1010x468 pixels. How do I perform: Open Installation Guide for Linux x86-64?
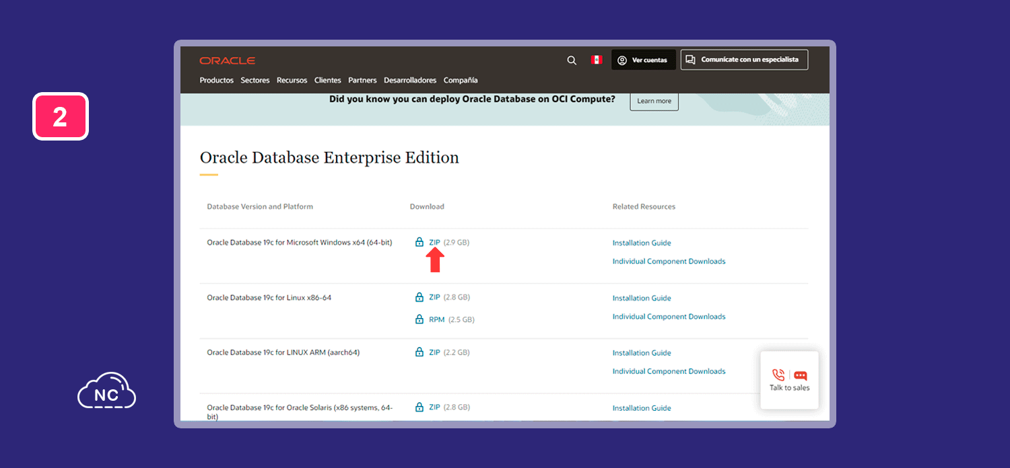[642, 298]
